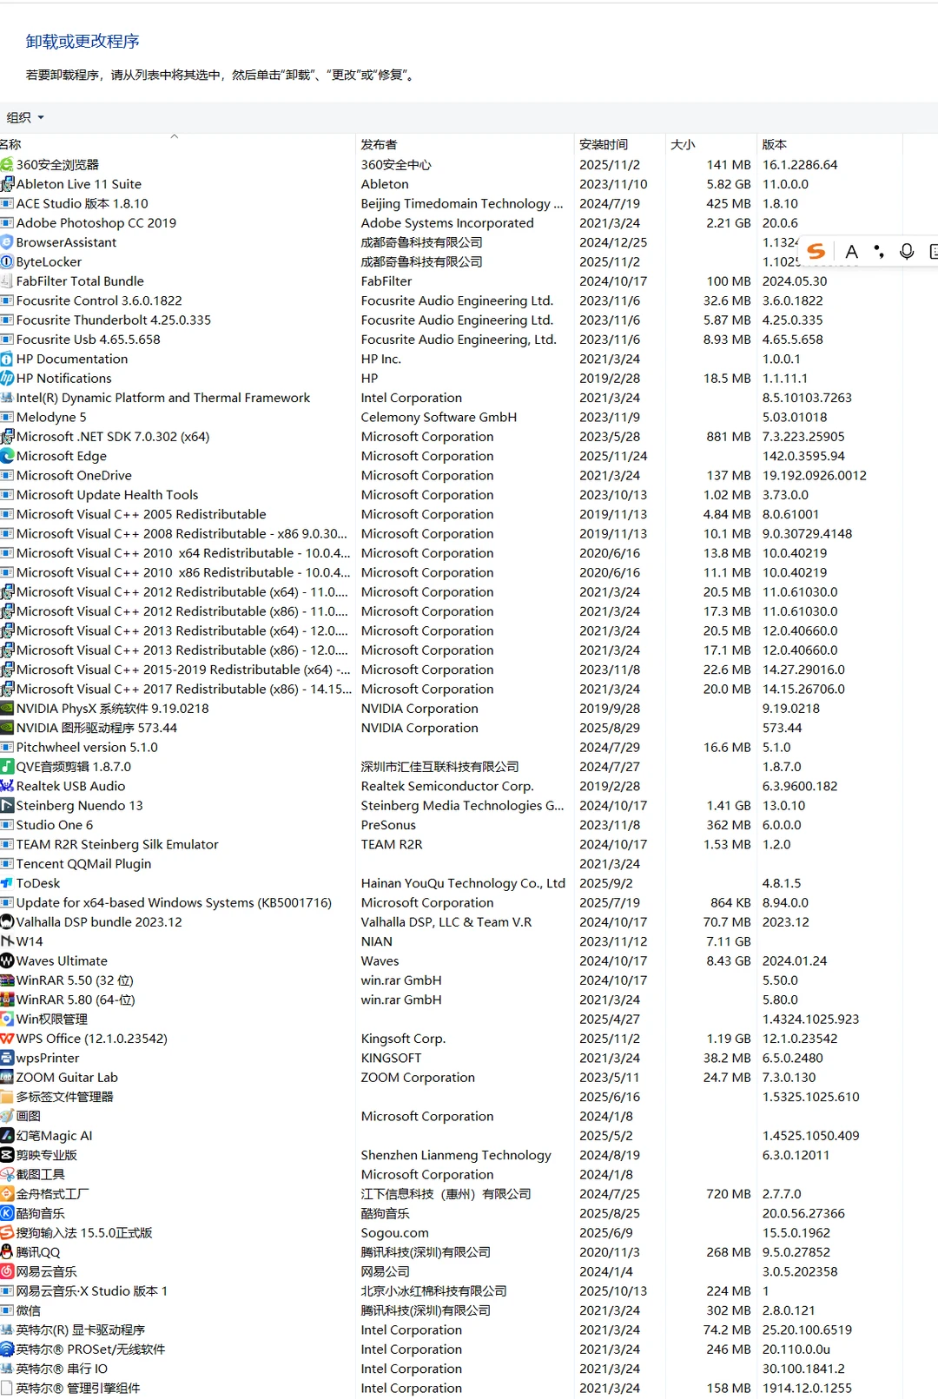Click the microphone icon on Sogou toolbar
938x1399 pixels.
907,252
